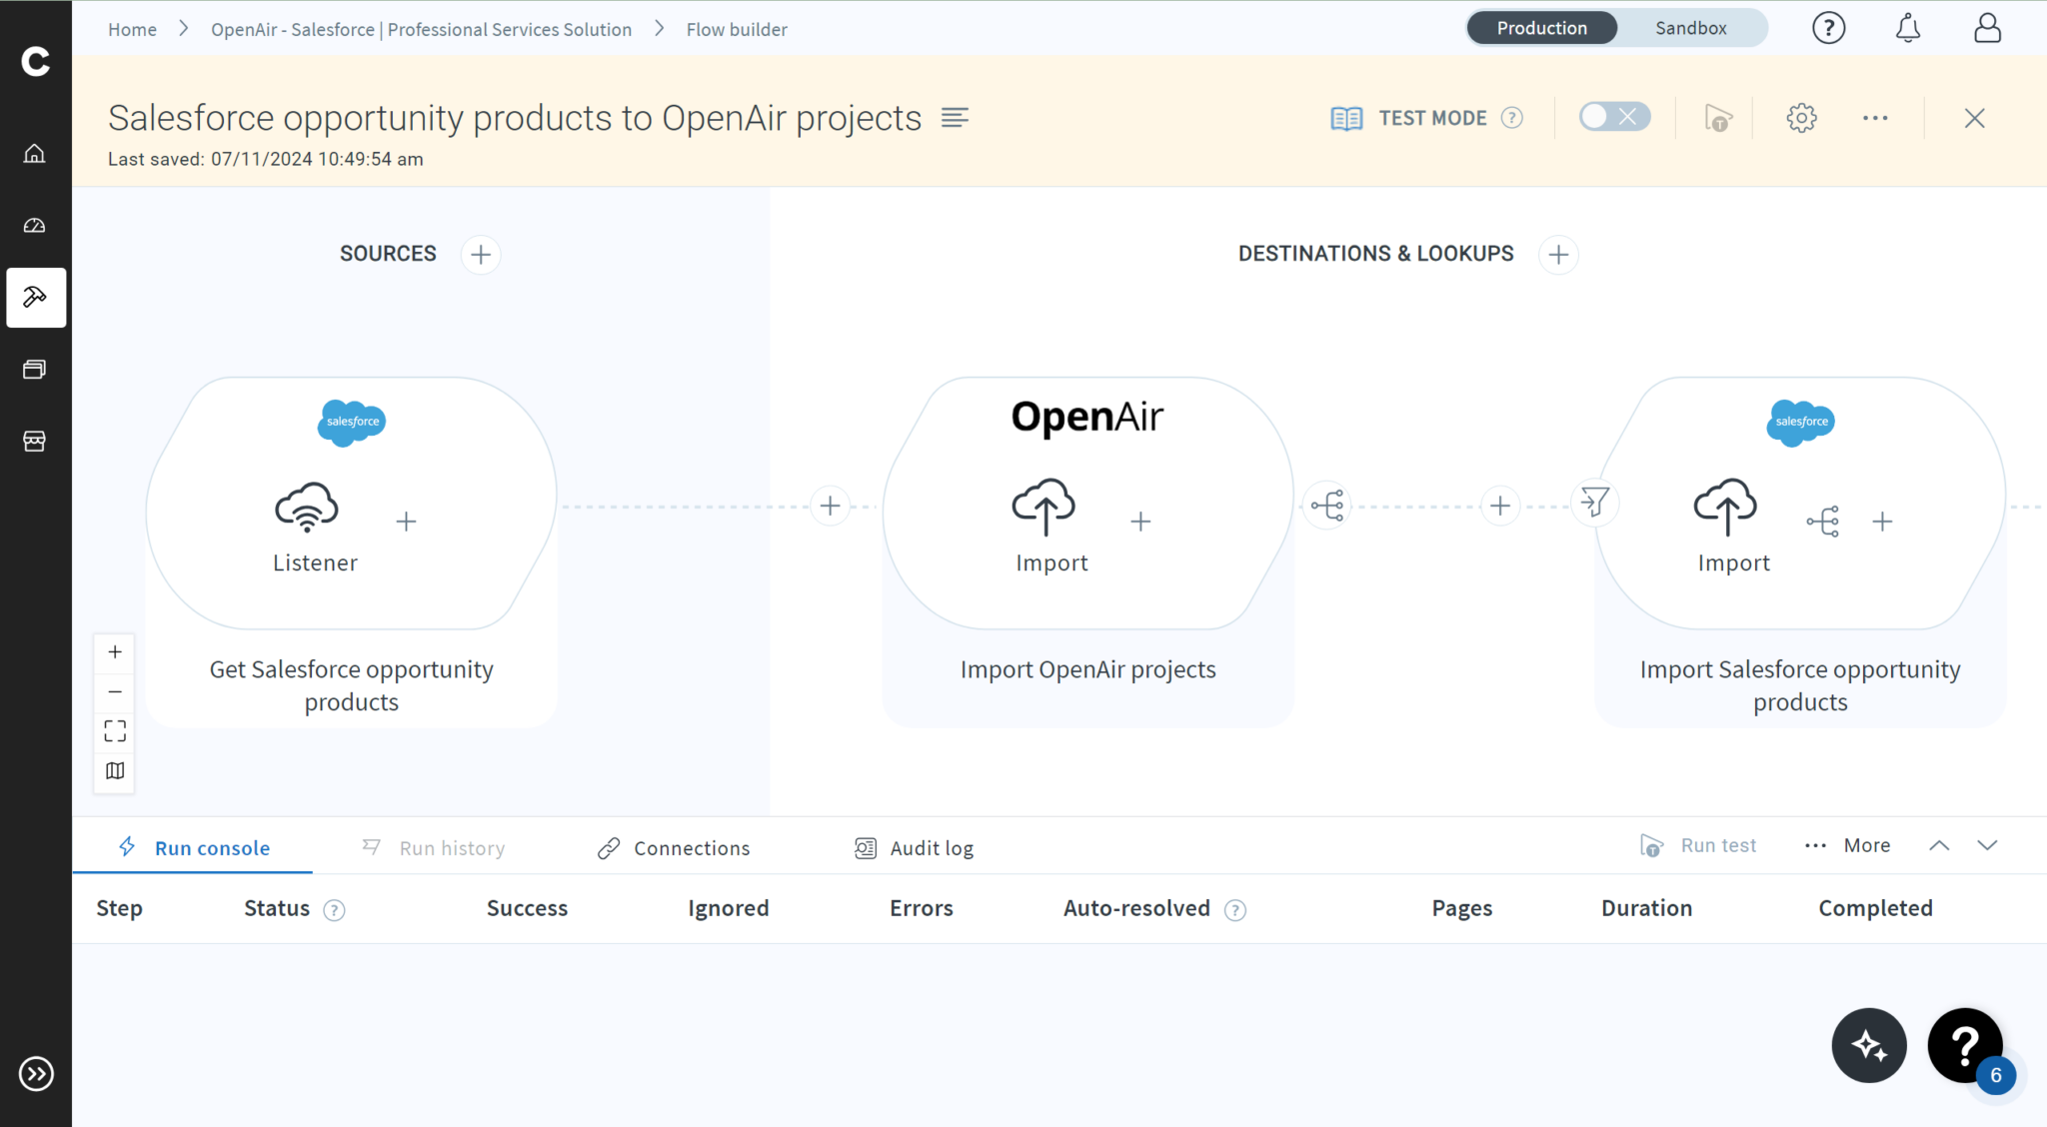Open the flow settings gear icon

(x=1803, y=117)
